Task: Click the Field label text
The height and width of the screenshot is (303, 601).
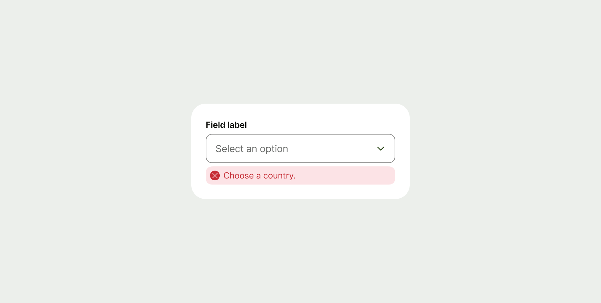Action: (226, 125)
